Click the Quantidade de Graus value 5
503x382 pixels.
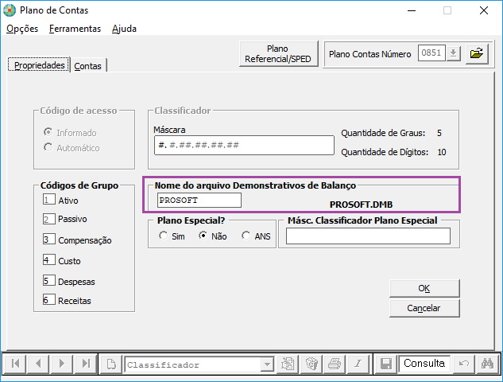[x=439, y=133]
